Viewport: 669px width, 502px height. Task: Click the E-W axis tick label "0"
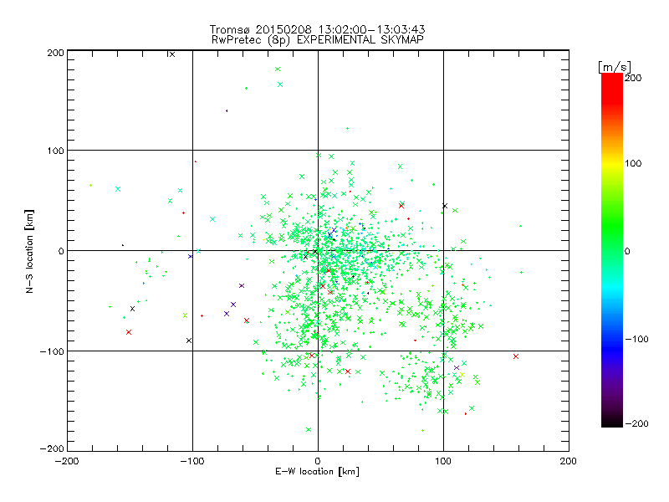[318, 461]
